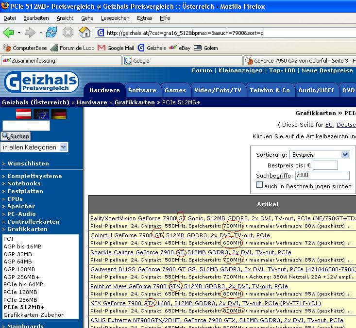
Task: Open CPUs sidebar category
Action: (15, 199)
